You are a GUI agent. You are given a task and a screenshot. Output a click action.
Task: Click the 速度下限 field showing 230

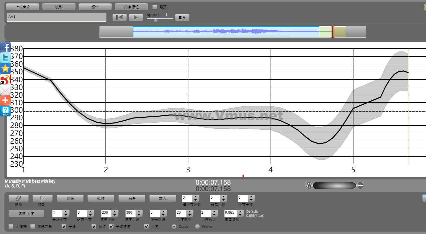[106, 213]
